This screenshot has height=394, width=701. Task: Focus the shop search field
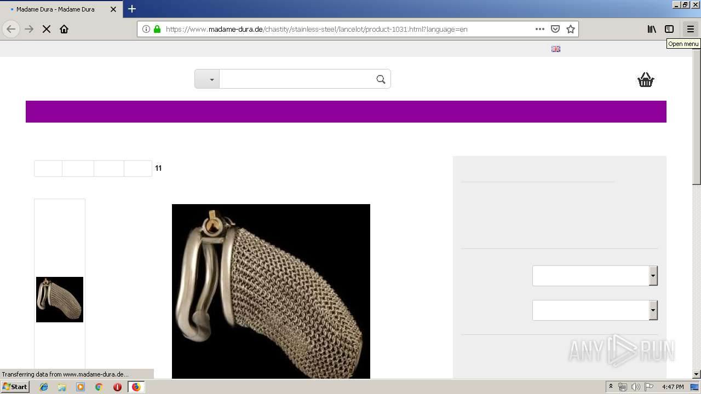tap(297, 79)
